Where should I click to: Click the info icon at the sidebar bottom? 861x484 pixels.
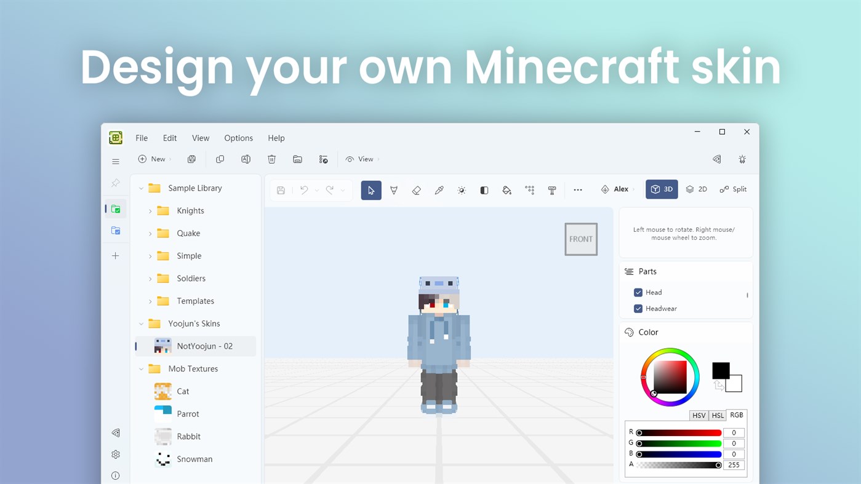116,475
